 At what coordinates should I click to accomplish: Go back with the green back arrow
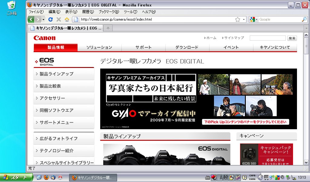pyautogui.click(x=31, y=19)
